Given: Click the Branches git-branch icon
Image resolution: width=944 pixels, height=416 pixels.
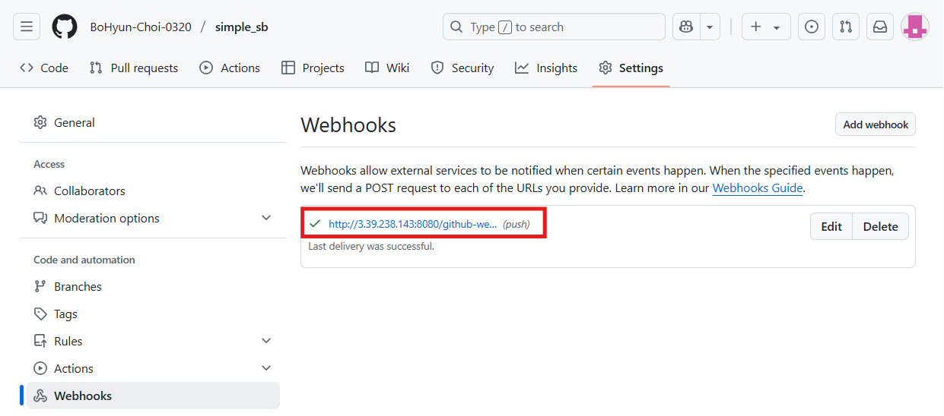Looking at the screenshot, I should coord(40,286).
